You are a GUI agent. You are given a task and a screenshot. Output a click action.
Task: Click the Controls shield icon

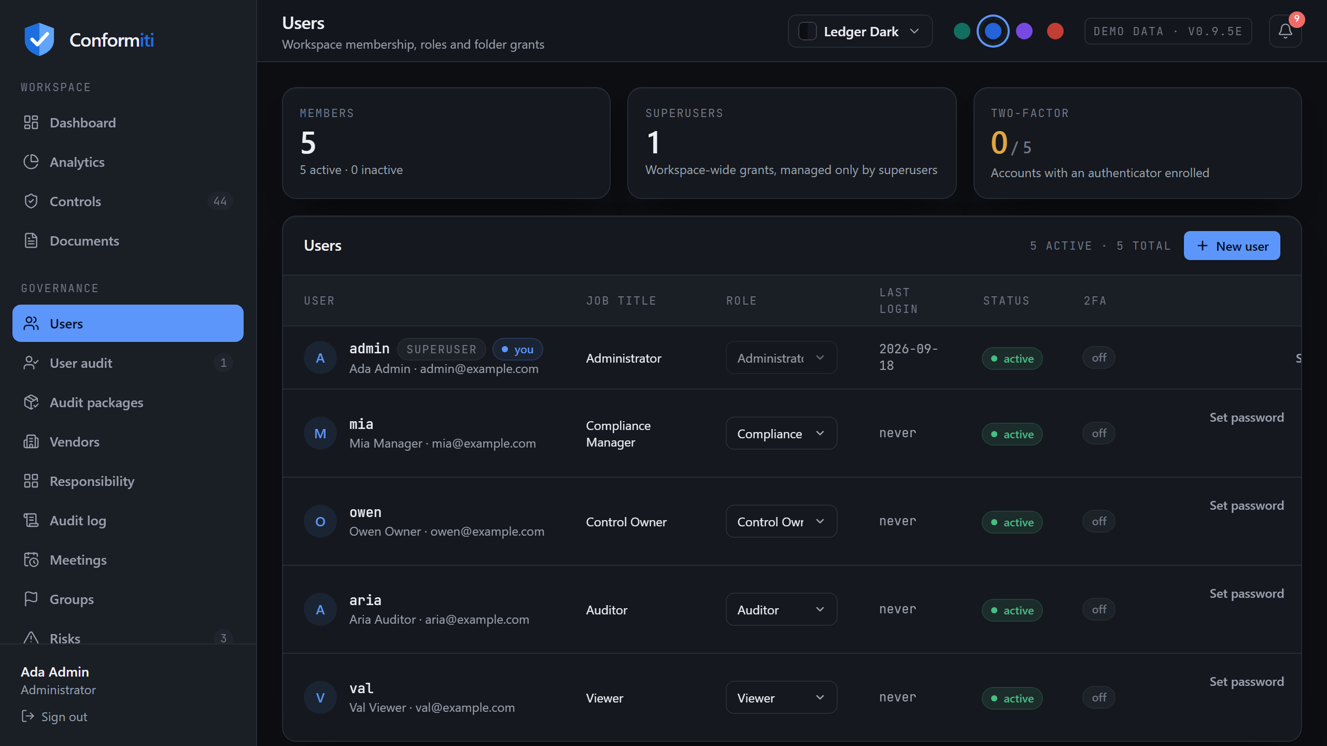click(x=31, y=201)
